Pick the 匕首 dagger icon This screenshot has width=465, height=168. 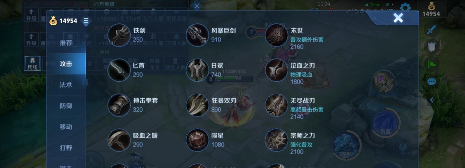click(x=119, y=70)
